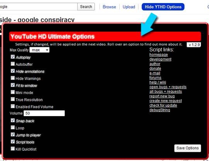
Task: Enable Kill Quicklist checkbox
Action: (x=13, y=149)
